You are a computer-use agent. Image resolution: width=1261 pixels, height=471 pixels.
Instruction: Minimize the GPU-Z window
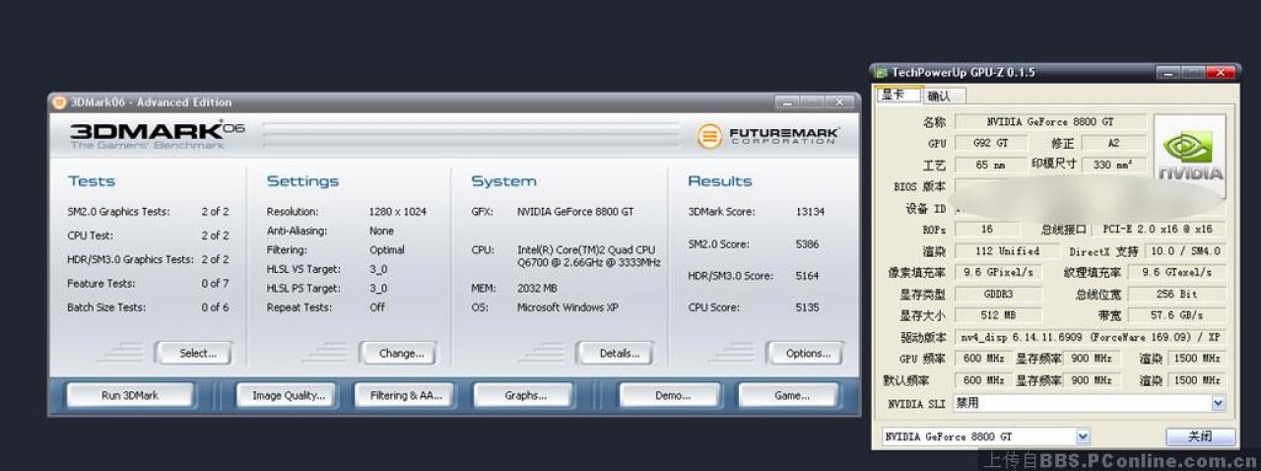pos(1168,73)
